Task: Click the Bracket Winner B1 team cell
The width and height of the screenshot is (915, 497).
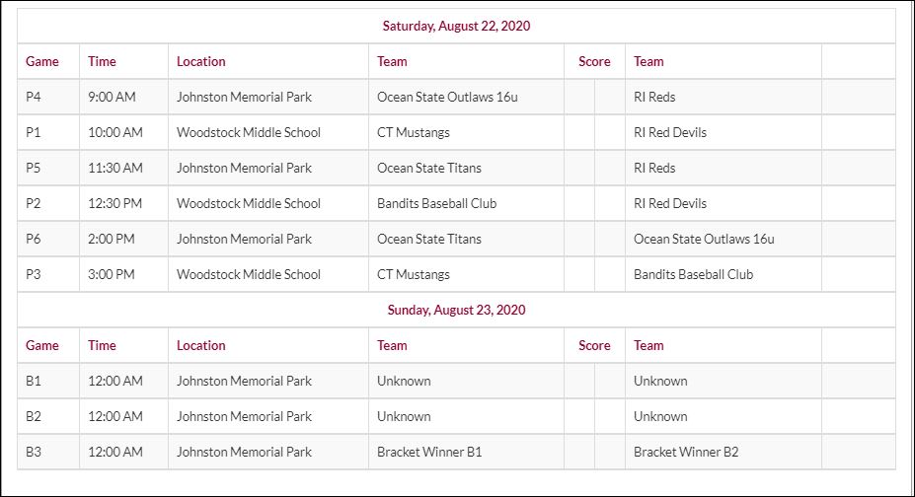Action: [x=429, y=452]
